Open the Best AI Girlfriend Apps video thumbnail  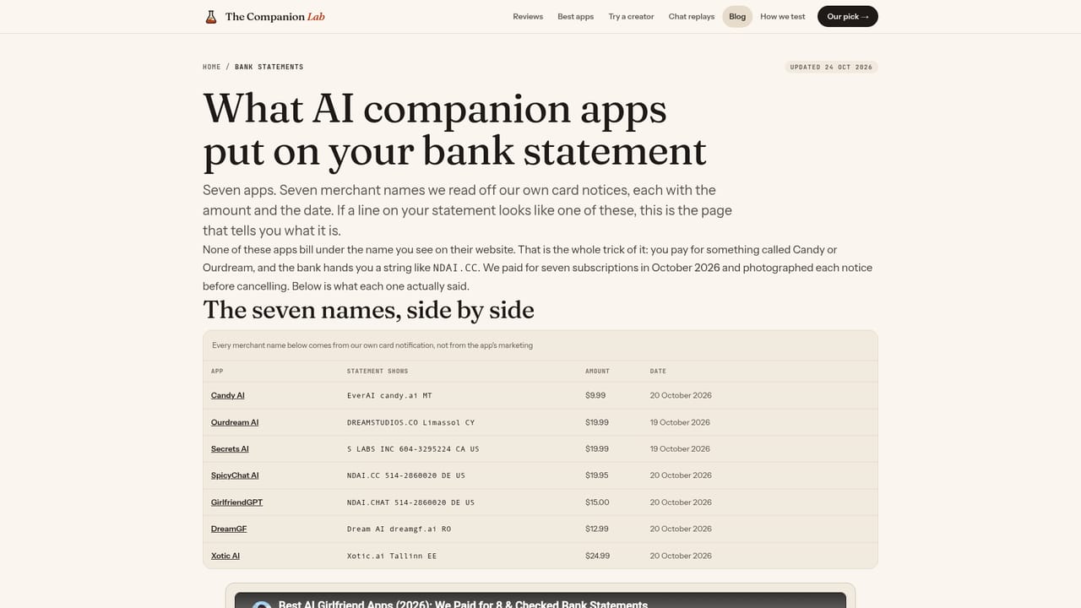pyautogui.click(x=540, y=600)
